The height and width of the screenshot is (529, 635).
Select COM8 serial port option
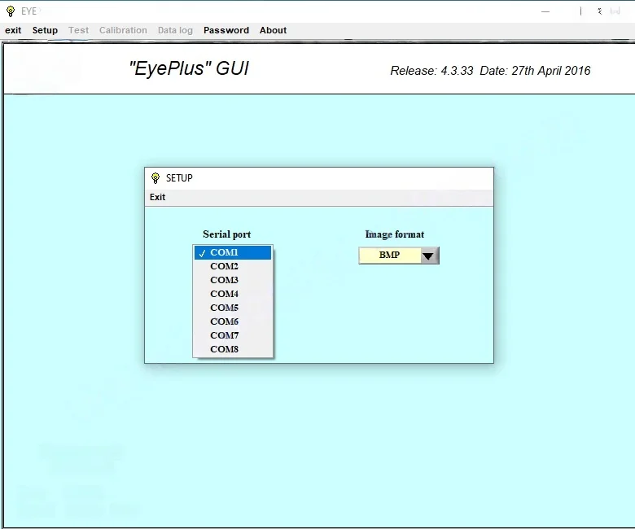pos(233,349)
